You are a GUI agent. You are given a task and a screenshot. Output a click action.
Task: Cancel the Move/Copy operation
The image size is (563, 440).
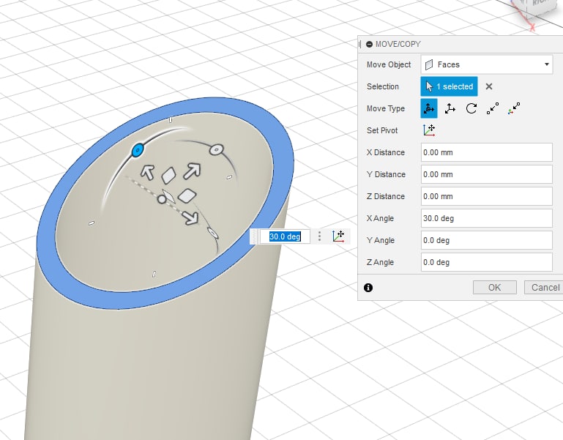[x=545, y=287]
